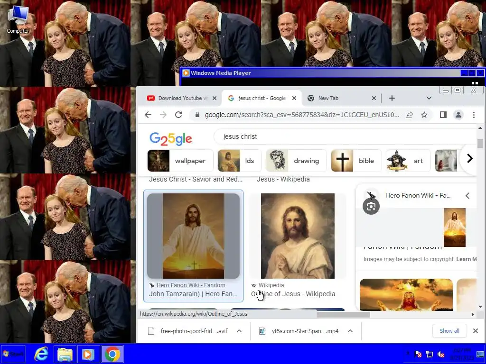This screenshot has height=364, width=486.
Task: Filter images by wallpaper chip
Action: [180, 161]
